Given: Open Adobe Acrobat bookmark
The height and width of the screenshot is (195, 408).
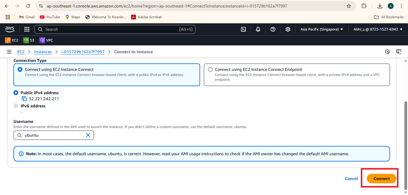Looking at the screenshot, I should 146,17.
